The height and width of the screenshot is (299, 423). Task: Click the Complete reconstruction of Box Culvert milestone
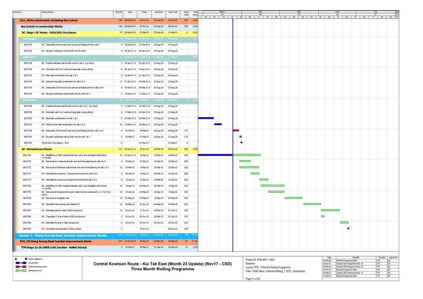pyautogui.click(x=348, y=228)
